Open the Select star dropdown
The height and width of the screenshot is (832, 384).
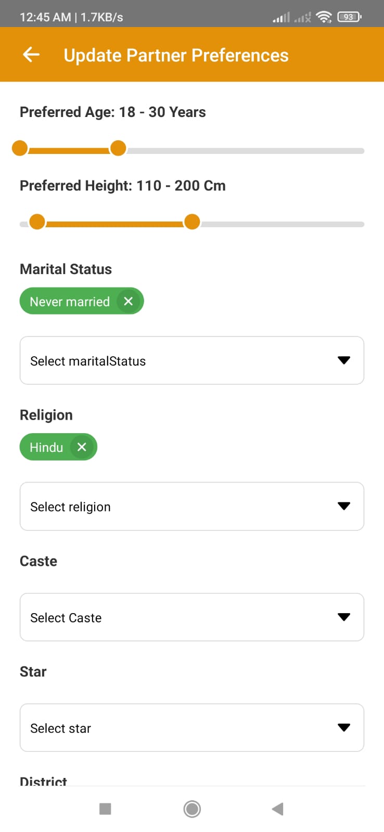point(192,728)
